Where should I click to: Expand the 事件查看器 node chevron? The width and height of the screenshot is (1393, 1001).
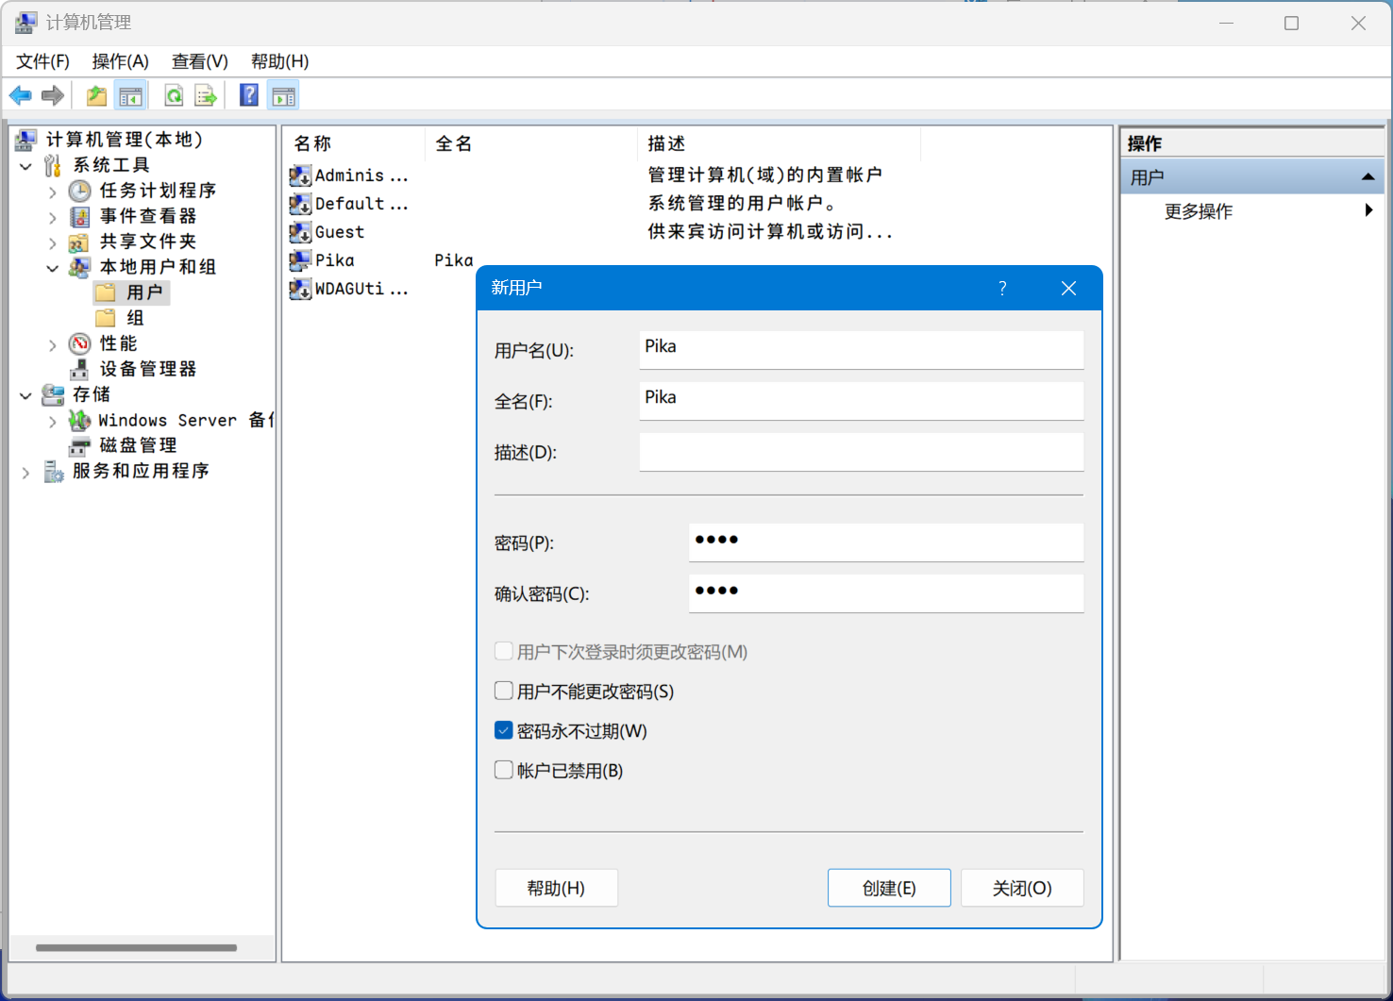point(53,217)
